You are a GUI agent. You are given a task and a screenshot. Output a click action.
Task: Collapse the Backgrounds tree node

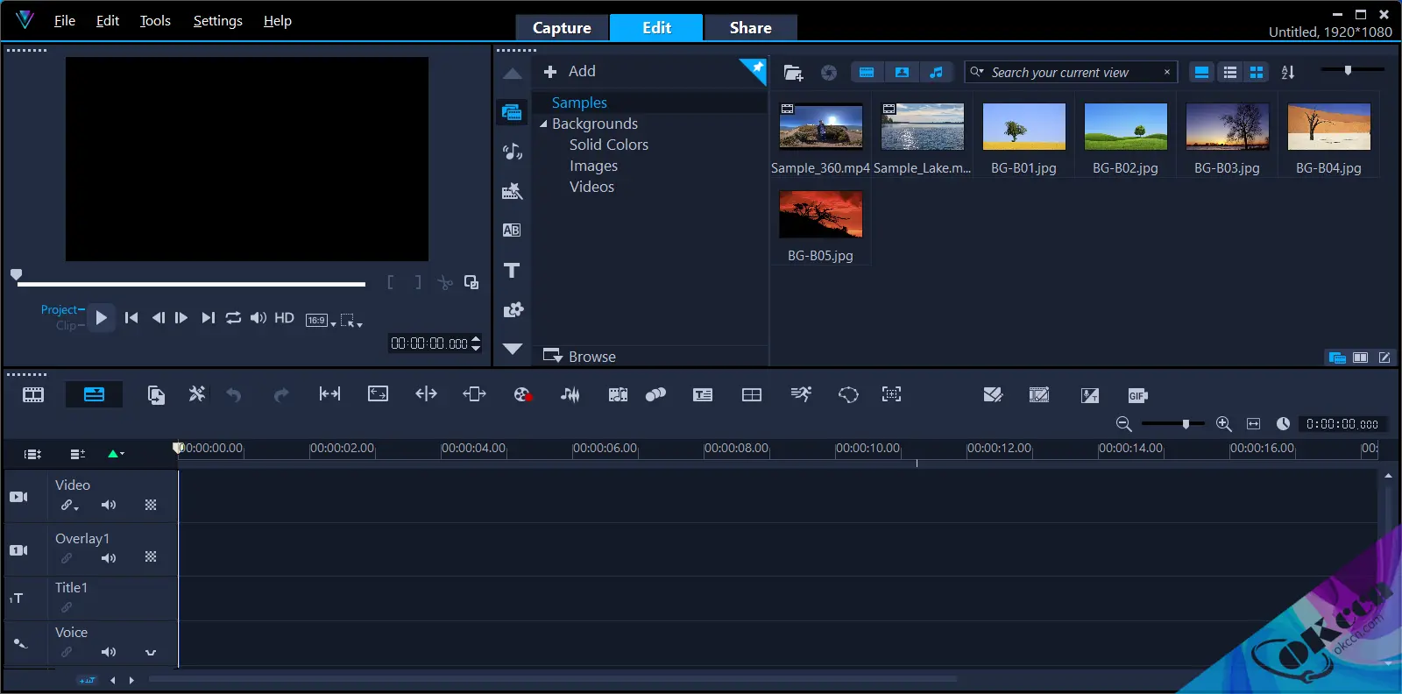(x=543, y=124)
